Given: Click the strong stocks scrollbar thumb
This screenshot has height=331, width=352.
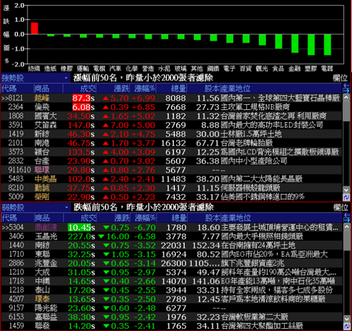Looking at the screenshot, I should point(346,111).
